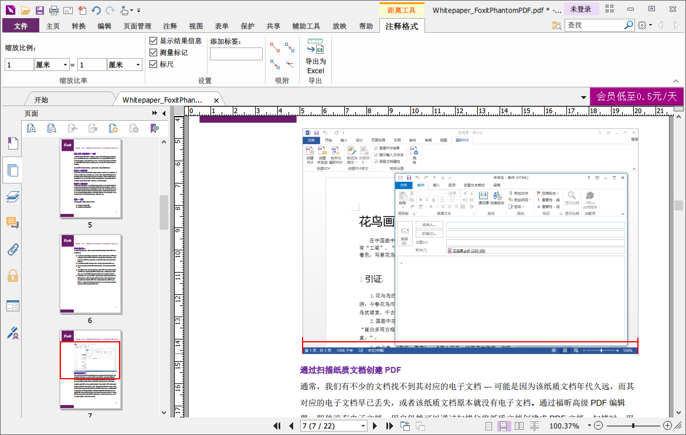Image resolution: width=686 pixels, height=435 pixels.
Task: Click the reduce page thumbnails icon
Action: click(x=52, y=128)
